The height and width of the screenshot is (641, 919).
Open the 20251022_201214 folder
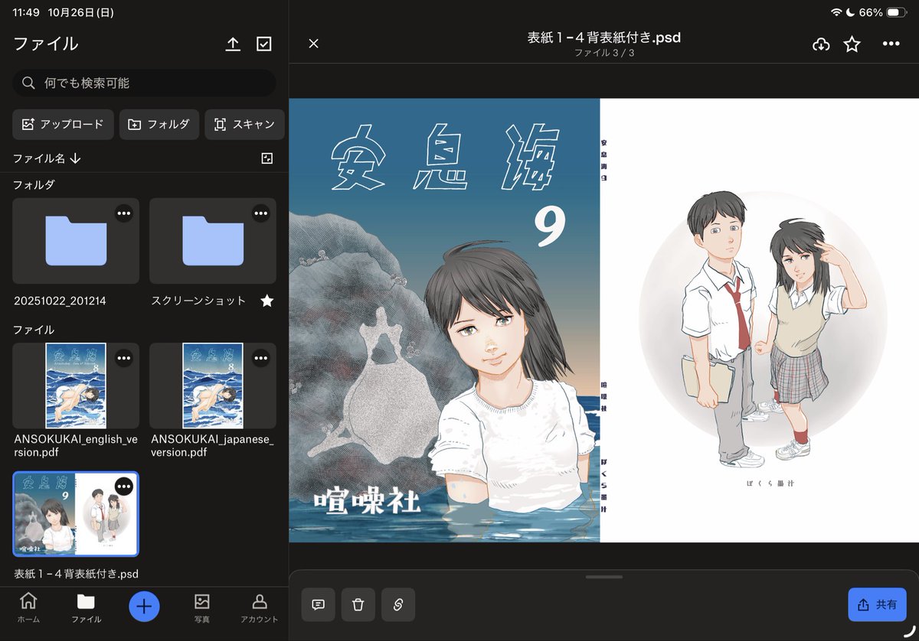click(76, 241)
